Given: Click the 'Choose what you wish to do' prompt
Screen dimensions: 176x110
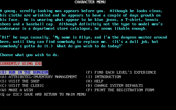Looking at the screenshot, I should 29,55.
